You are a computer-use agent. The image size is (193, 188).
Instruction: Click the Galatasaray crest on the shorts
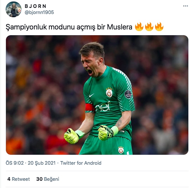pyautogui.click(x=121, y=150)
